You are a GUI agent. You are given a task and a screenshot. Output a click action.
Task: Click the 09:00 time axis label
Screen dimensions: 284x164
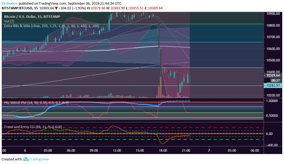point(94,151)
